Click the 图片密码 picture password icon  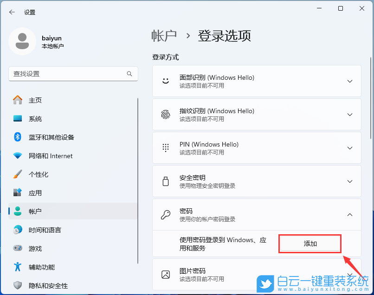[165, 274]
